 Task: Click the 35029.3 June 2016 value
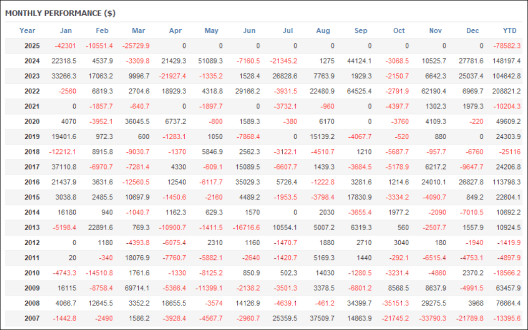247,182
